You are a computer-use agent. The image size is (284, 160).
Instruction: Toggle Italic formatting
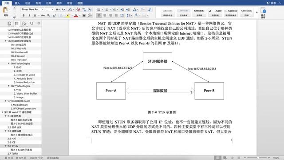(x=29, y=16)
